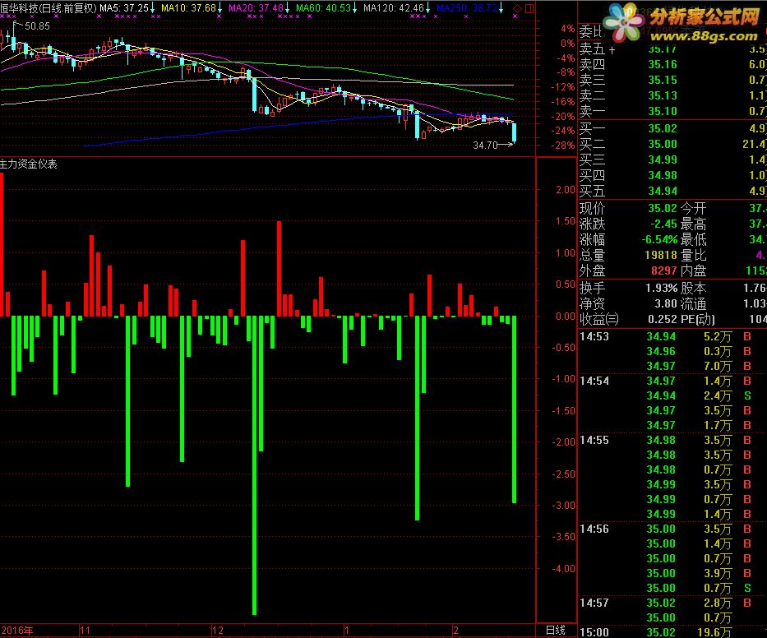
Task: Expand the plus sign beside 卖五
Action: click(x=612, y=50)
